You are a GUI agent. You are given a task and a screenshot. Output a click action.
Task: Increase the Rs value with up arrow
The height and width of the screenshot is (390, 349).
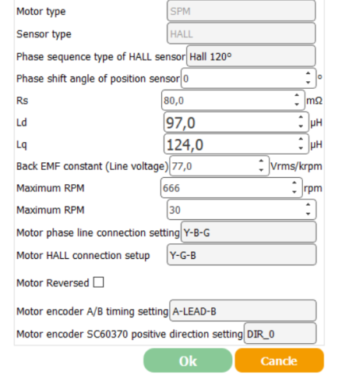coord(297,96)
